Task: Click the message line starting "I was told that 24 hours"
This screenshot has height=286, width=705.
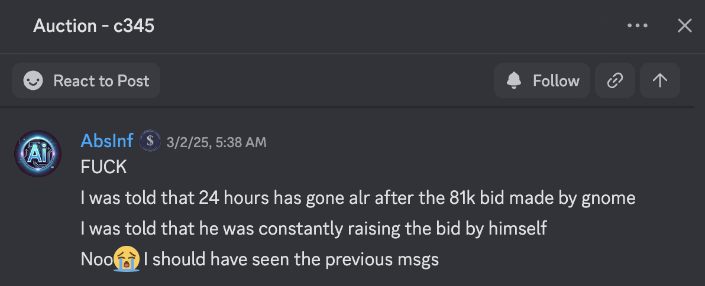Action: 358,198
